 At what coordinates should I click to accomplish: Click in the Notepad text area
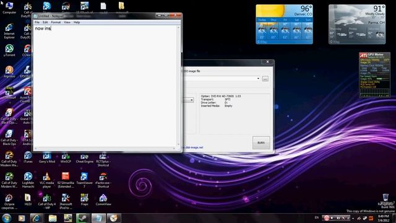(105, 86)
